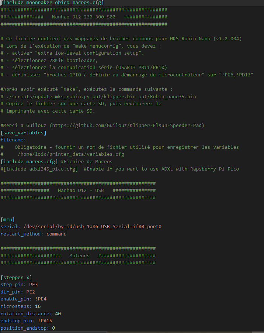Image resolution: width=264 pixels, height=333 pixels.
Task: Click the [stepper_x] section header
Action: (x=16, y=277)
